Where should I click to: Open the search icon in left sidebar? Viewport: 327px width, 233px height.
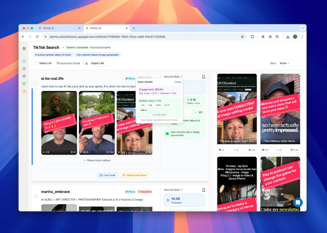click(24, 61)
